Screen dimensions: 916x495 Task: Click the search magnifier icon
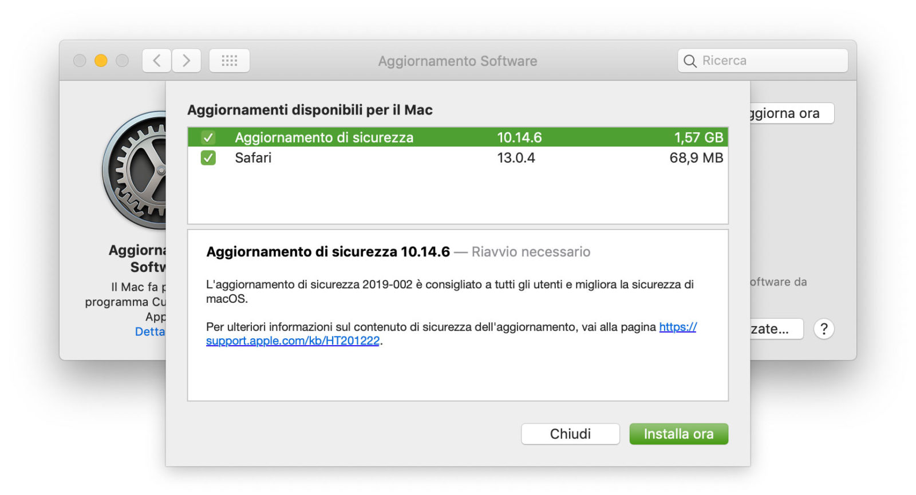tap(690, 61)
